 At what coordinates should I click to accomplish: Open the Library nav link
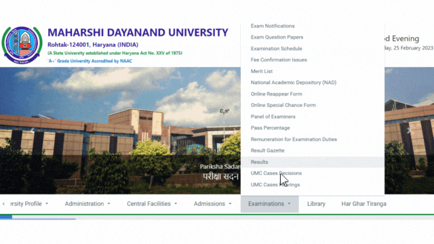(x=316, y=204)
